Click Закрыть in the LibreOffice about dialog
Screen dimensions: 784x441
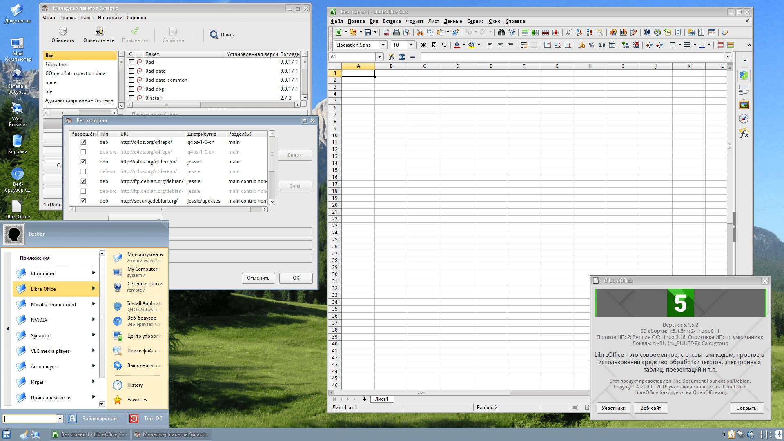[x=746, y=408]
